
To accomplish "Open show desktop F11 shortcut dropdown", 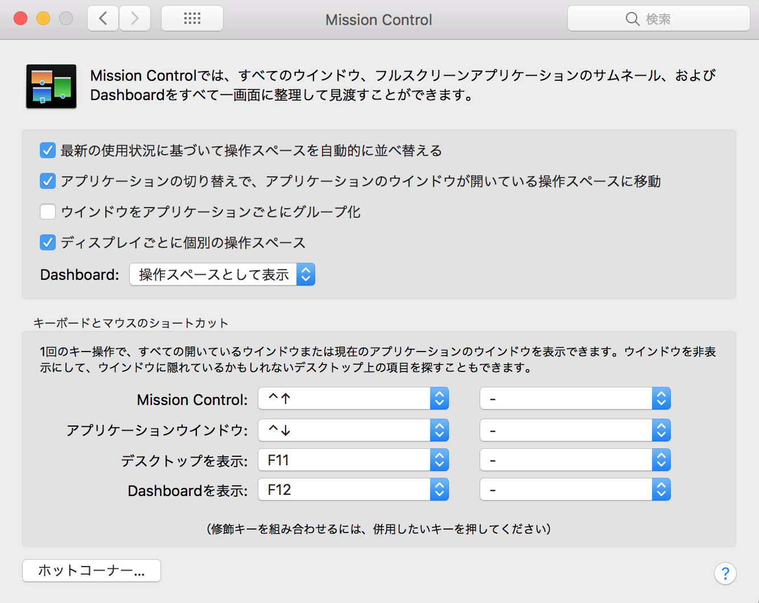I will click(353, 460).
